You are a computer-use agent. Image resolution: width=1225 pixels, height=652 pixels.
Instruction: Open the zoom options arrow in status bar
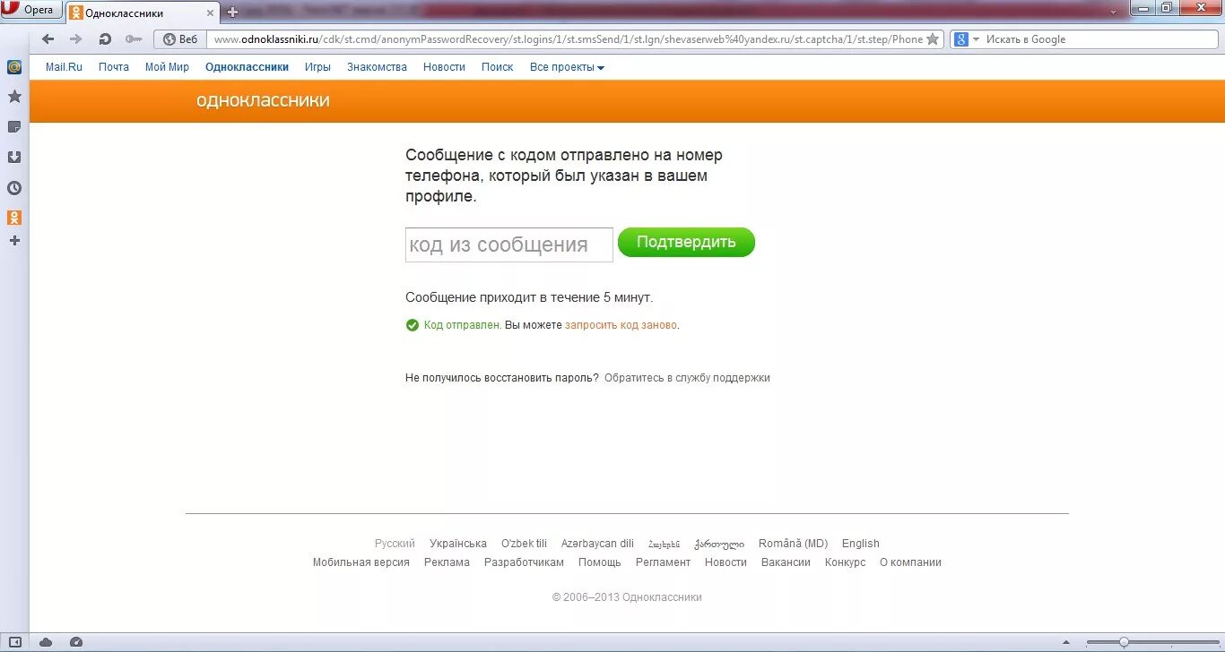tap(1065, 642)
